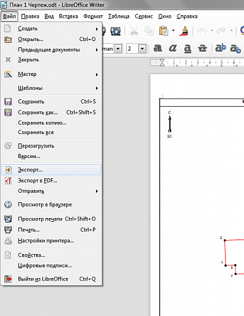Screen dimensions: 244x316
Task: Expand the Предыдущие документы submenu
Action: pos(97,50)
